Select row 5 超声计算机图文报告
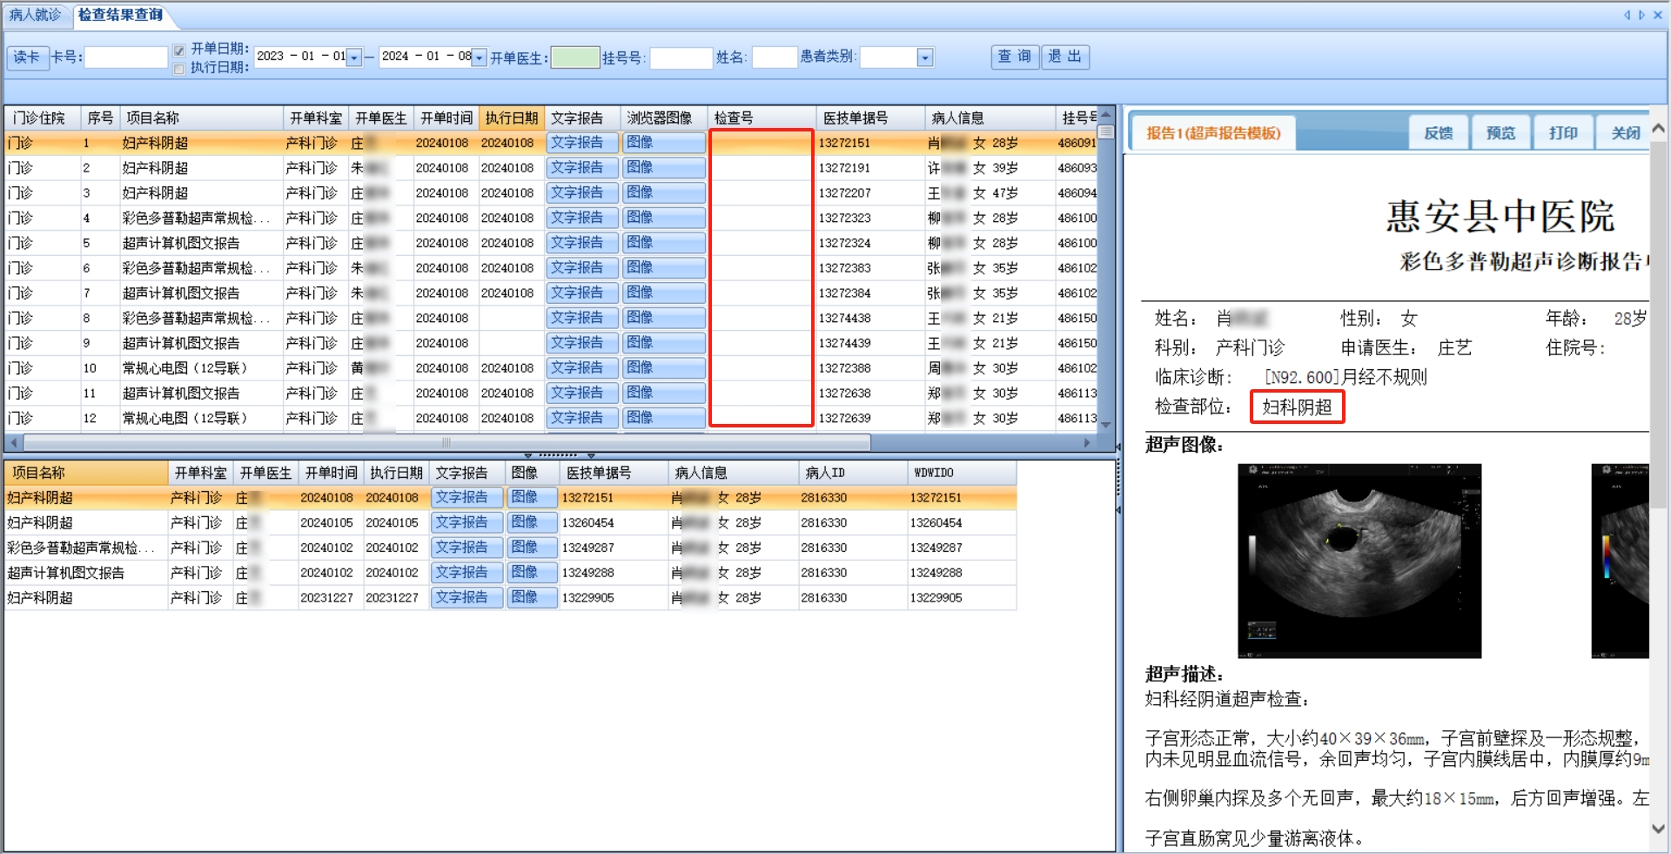Screen dimensions: 1671x854 pos(550,243)
